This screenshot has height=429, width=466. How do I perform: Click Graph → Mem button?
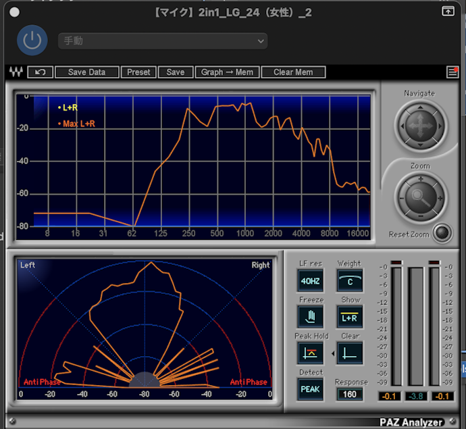[x=227, y=72]
